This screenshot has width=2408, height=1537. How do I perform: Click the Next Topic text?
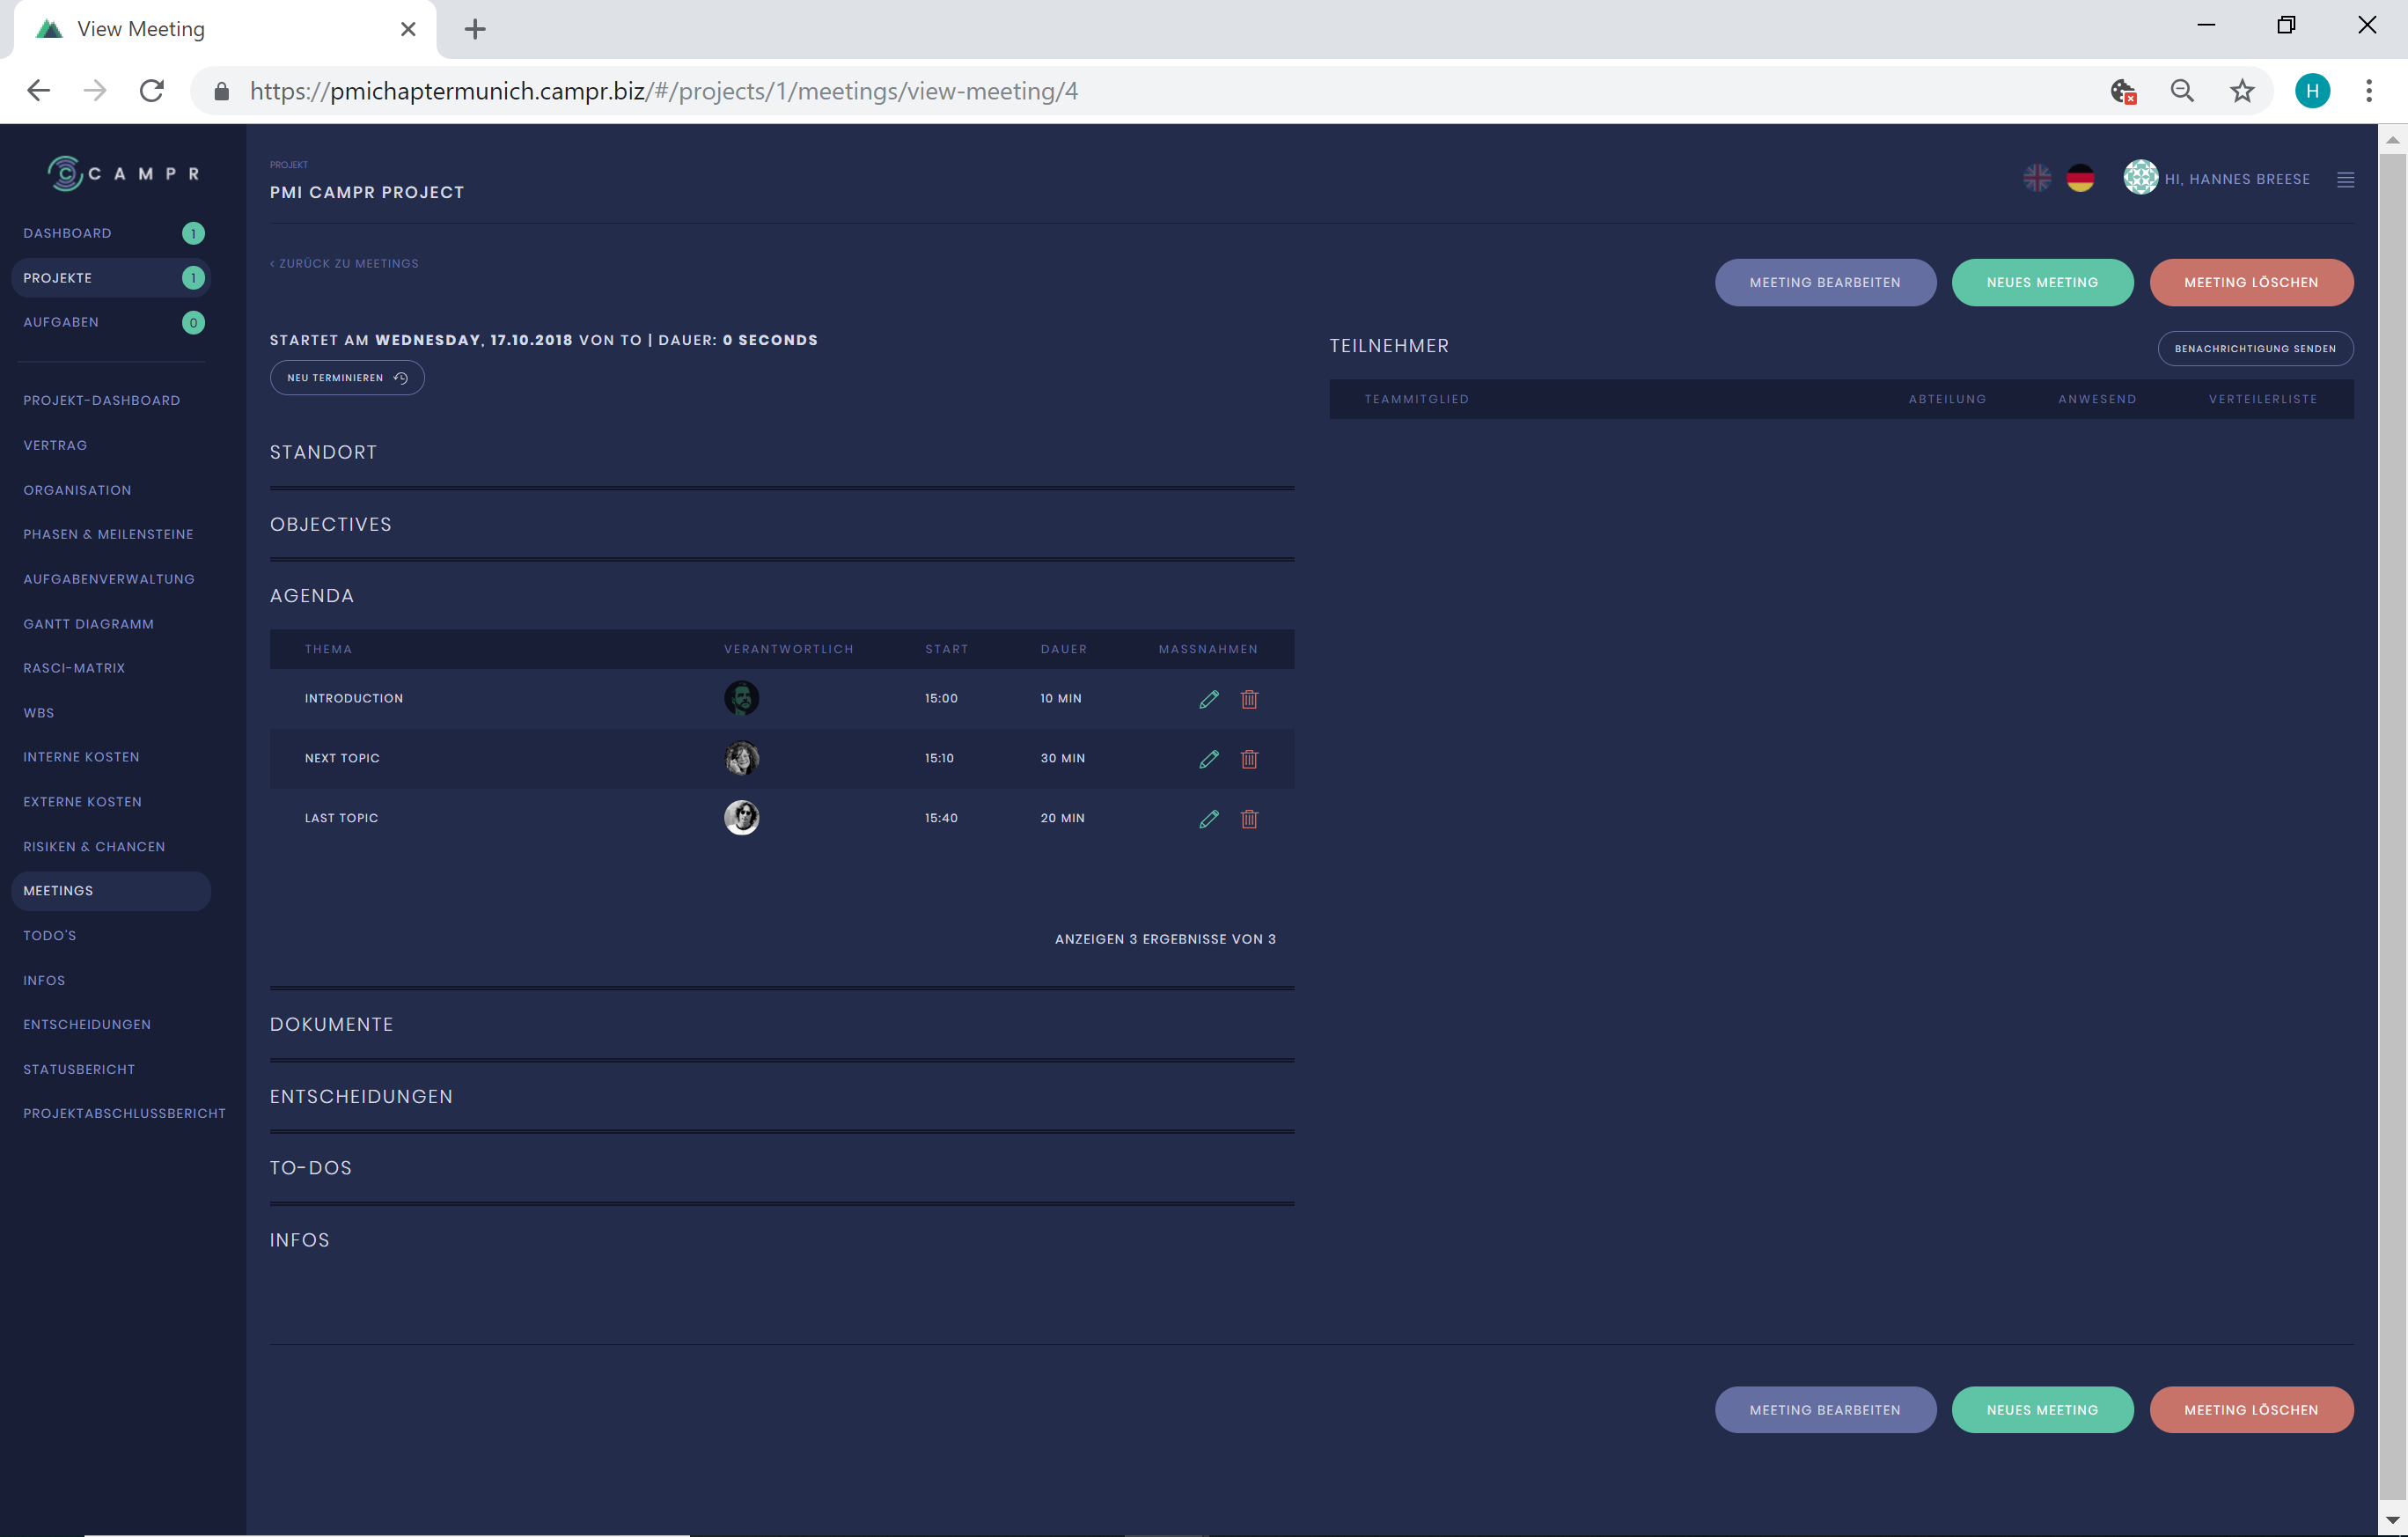click(342, 758)
